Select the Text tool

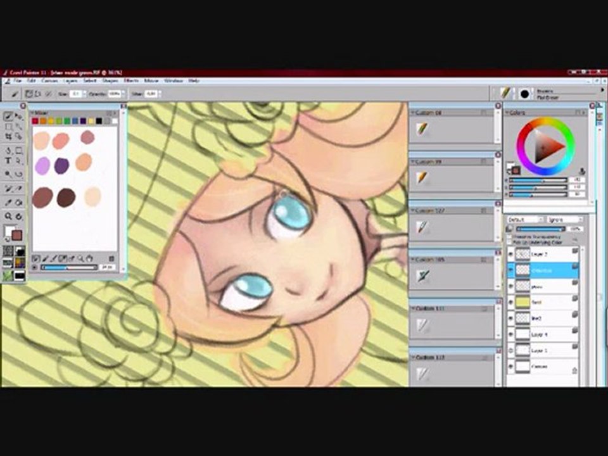(8, 160)
